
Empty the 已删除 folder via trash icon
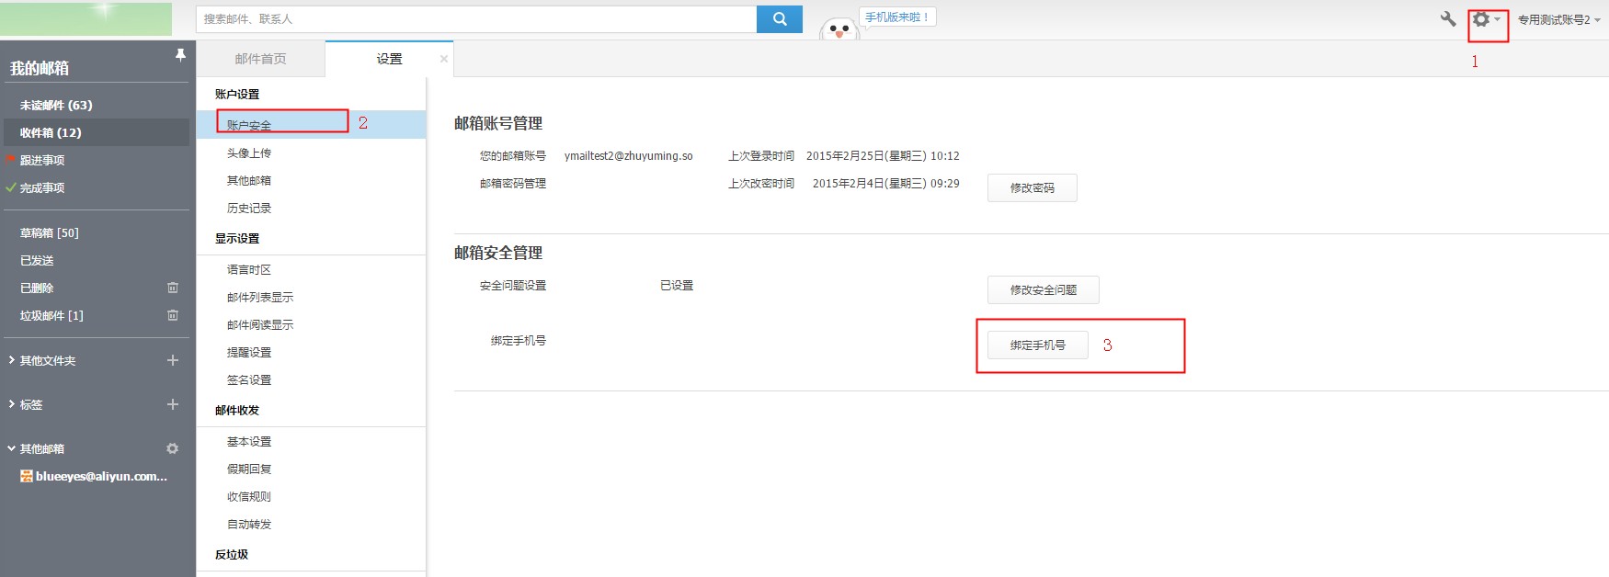tap(172, 288)
